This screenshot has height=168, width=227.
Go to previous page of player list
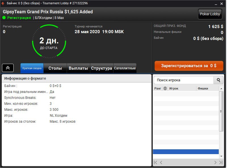[161, 163]
